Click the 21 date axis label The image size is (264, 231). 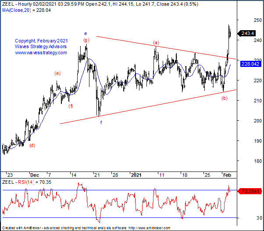tap(97, 175)
